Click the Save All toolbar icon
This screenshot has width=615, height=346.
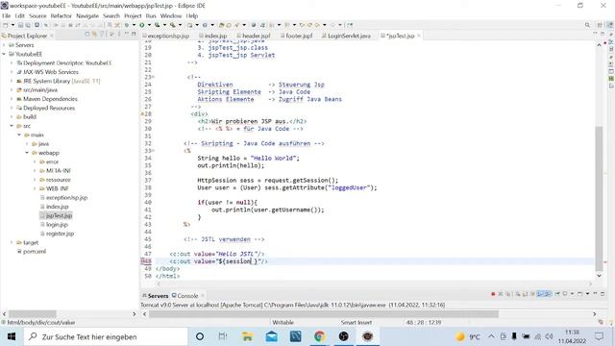(x=28, y=25)
